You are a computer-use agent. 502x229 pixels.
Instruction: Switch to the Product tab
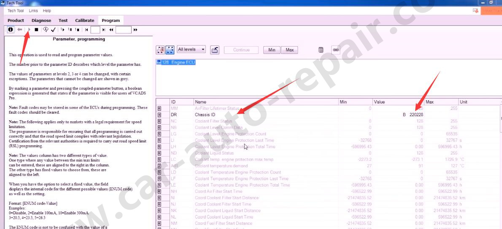[16, 21]
